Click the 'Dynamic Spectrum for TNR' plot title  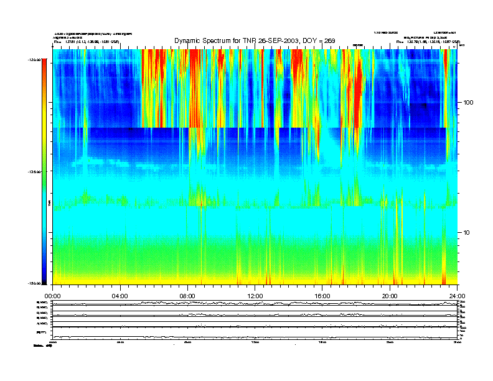pyautogui.click(x=255, y=41)
